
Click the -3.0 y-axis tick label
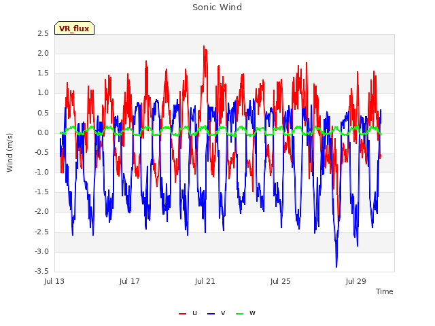[41, 251]
